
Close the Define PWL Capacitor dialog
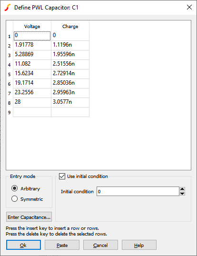click(x=189, y=7)
